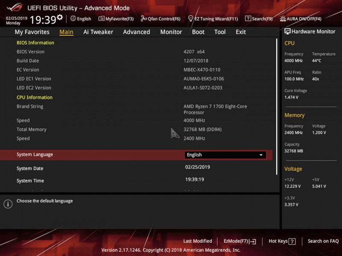Screen dimensions: 342x256
Task: Click Total Memory value 32768 MB (DDR4)
Action: click(202, 130)
